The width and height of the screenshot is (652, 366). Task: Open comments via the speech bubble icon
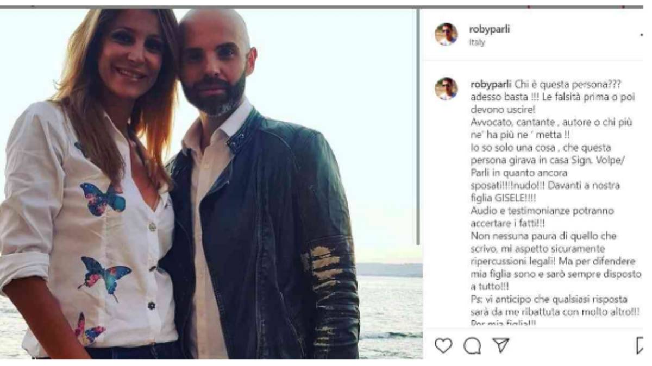pyautogui.click(x=472, y=346)
